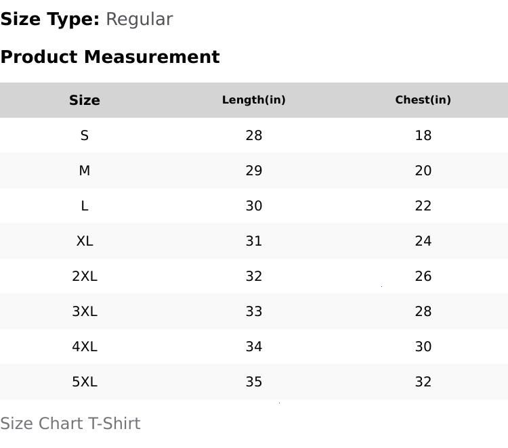Click the chest value 18 for S

423,135
